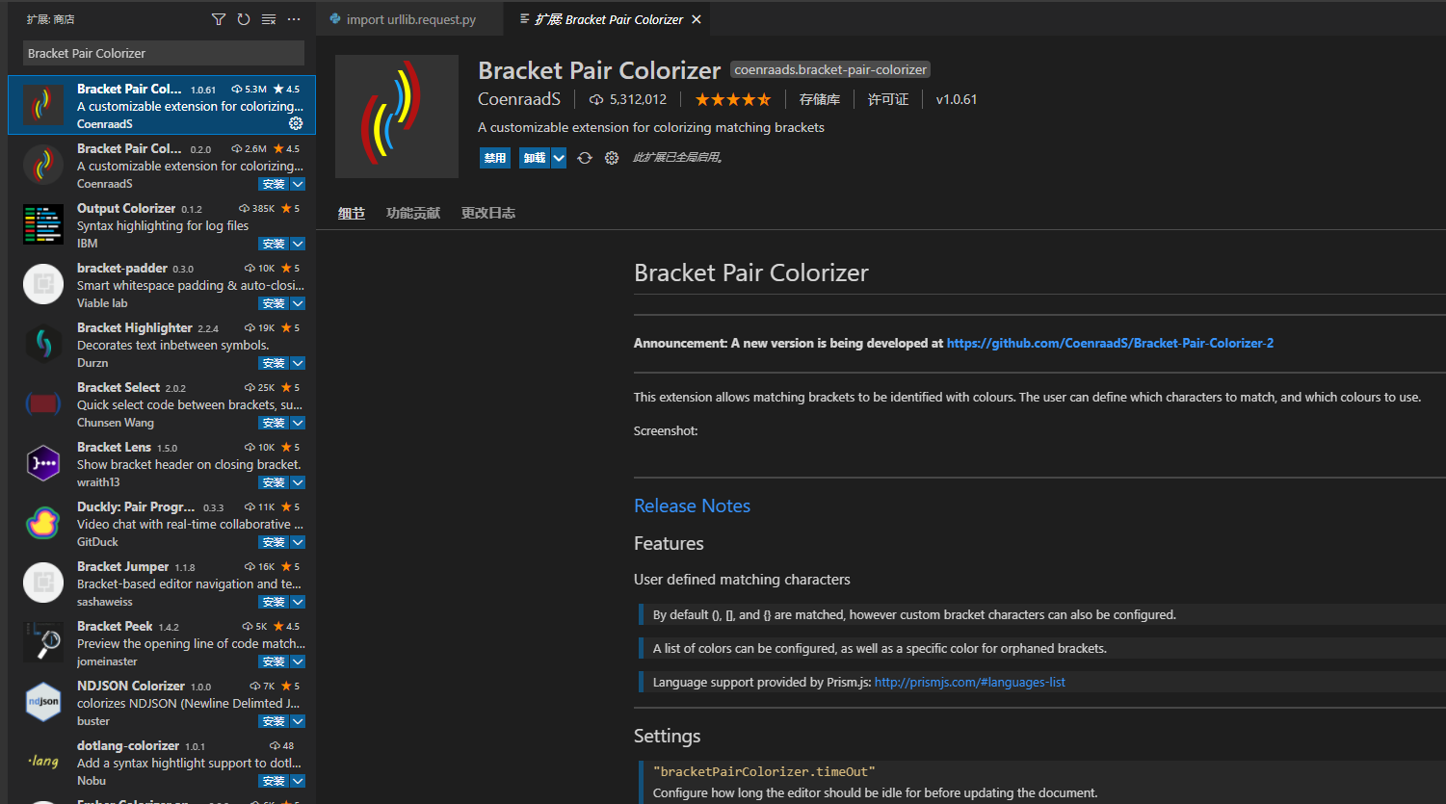Viewport: 1446px width, 804px height.
Task: Open install dropdown for Bracket Jumper
Action: (x=298, y=602)
